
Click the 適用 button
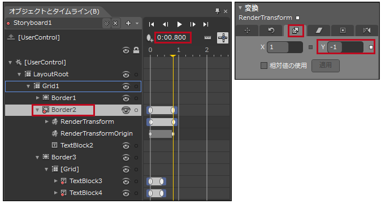[x=326, y=66]
